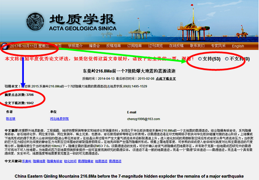The height and width of the screenshot is (180, 259).
Task: Open author 陈志耕 profile link
Action: point(11,118)
